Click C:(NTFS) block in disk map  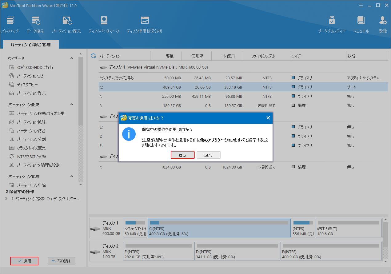[219, 228]
